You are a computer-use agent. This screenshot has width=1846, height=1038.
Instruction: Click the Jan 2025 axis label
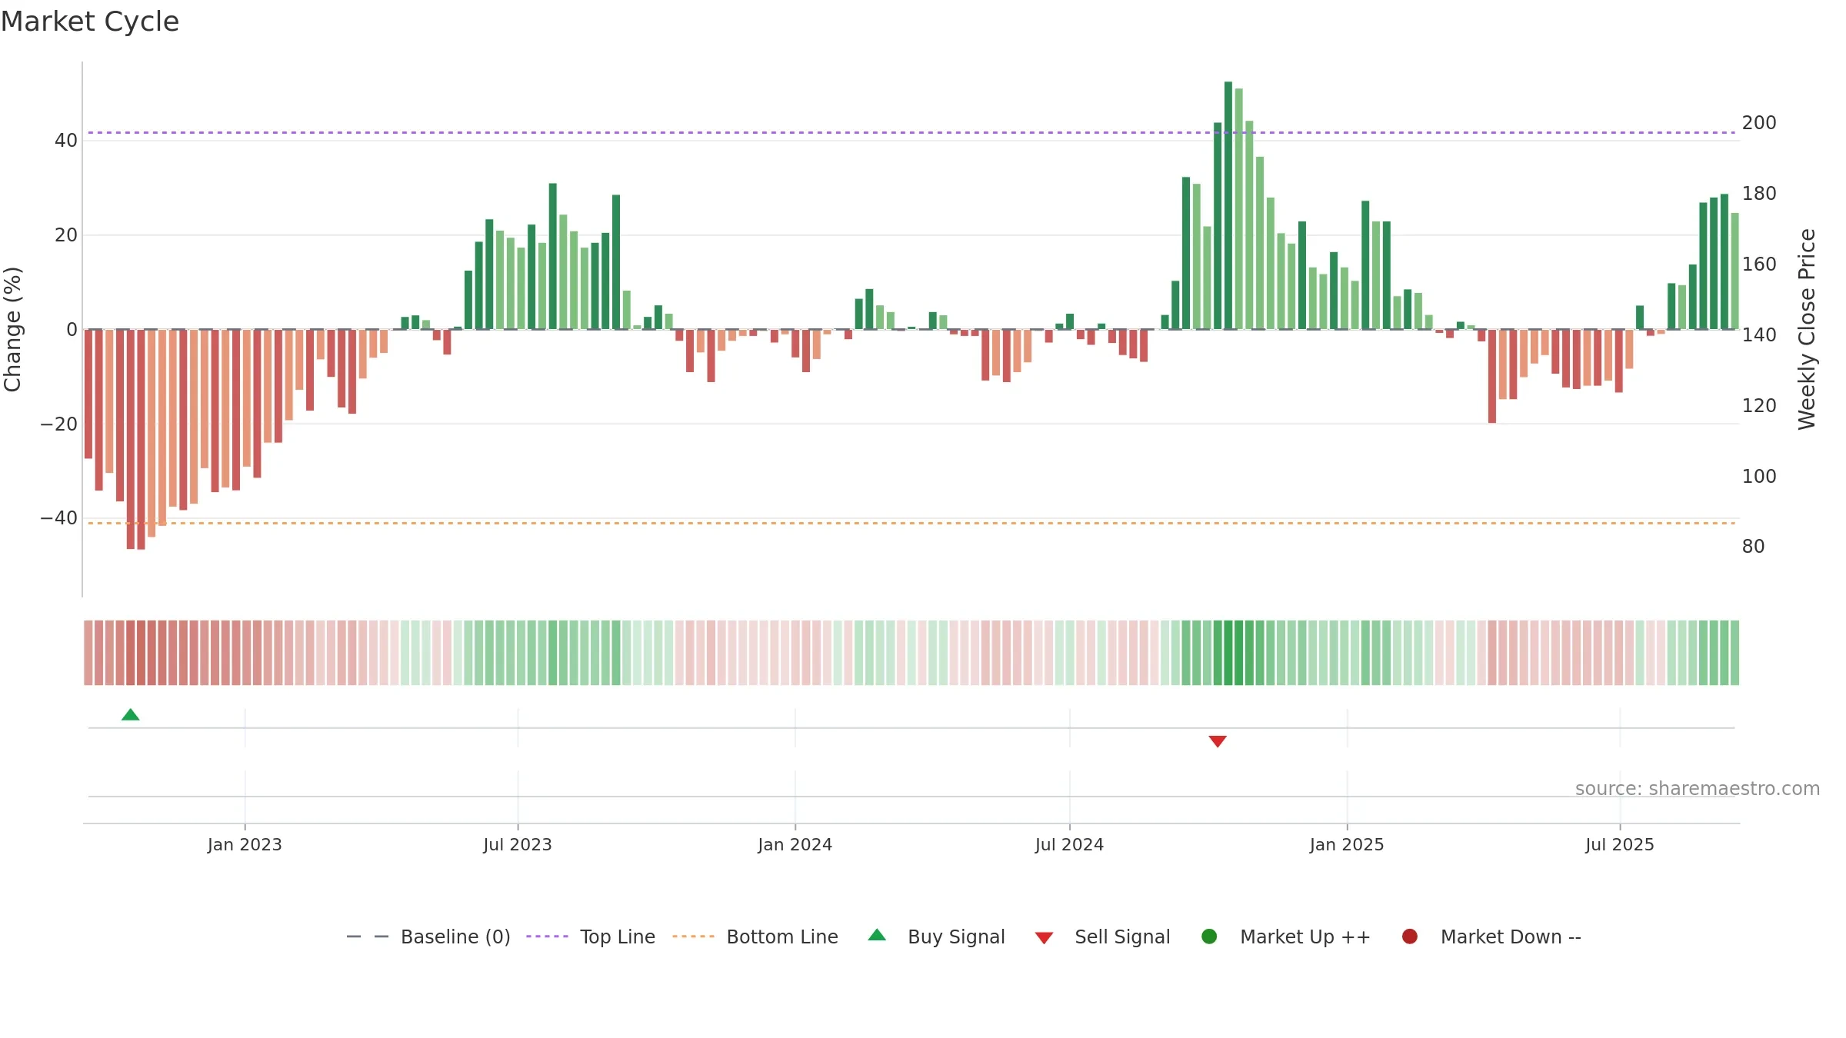(1347, 845)
